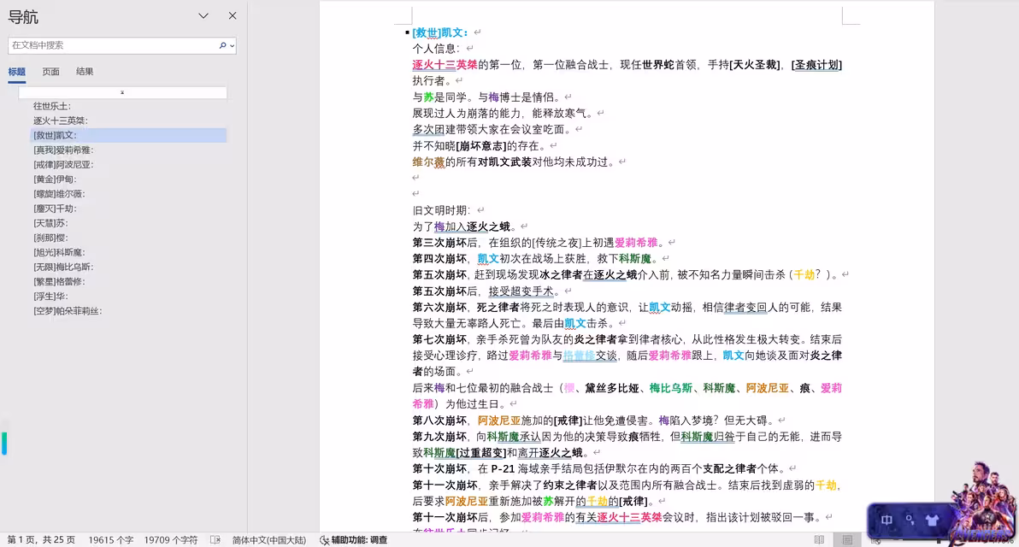Image resolution: width=1019 pixels, height=547 pixels.
Task: Toggle input method 中 Chinese mode icon
Action: pyautogui.click(x=886, y=520)
